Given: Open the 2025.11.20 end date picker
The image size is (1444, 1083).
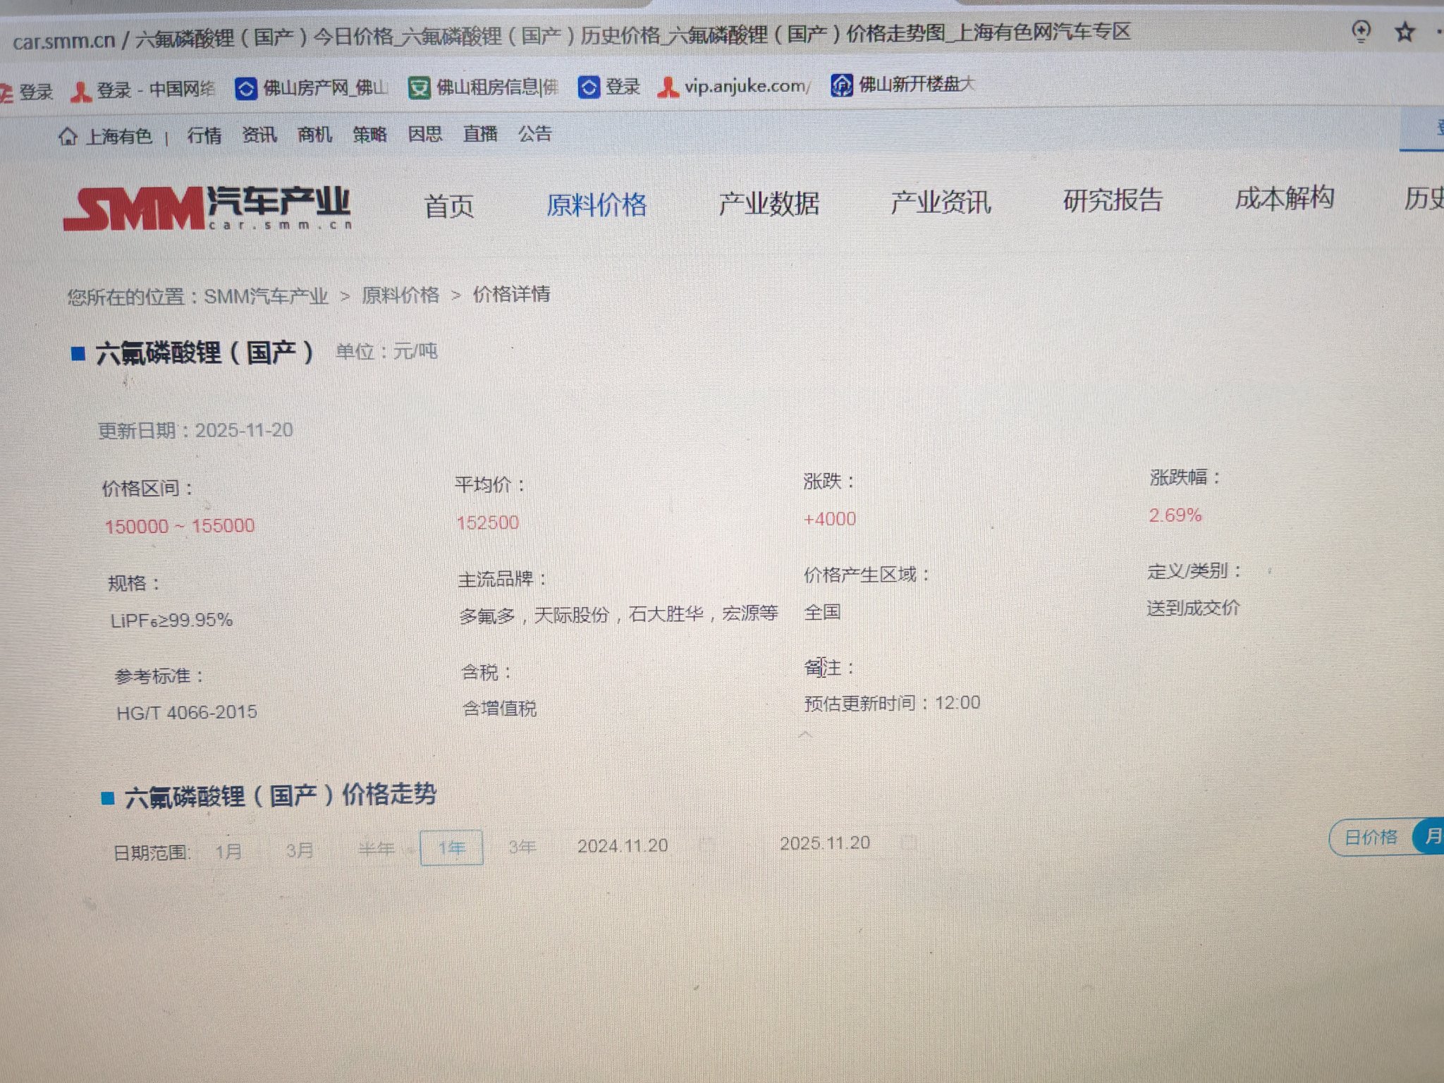Looking at the screenshot, I should 824,843.
